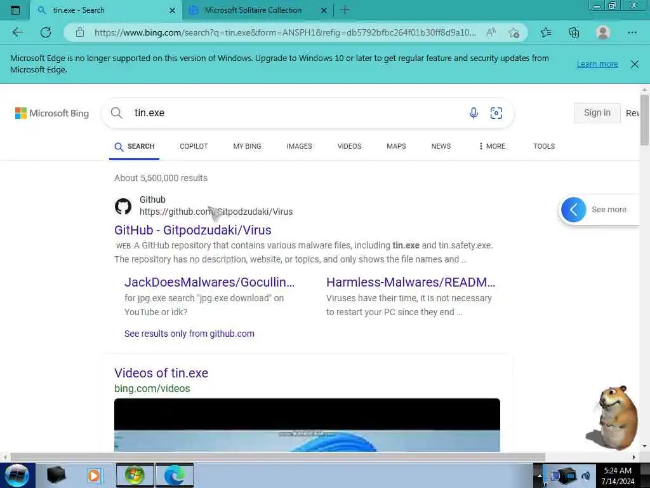The width and height of the screenshot is (650, 488).
Task: Click the horizontal page scrollbar
Action: pyautogui.click(x=278, y=457)
